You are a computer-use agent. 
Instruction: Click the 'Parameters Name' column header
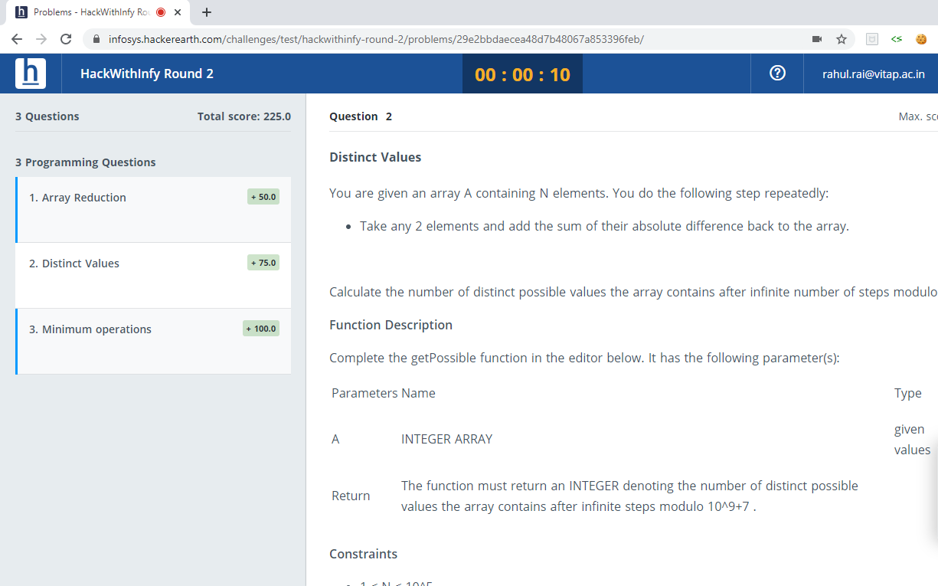(x=384, y=393)
